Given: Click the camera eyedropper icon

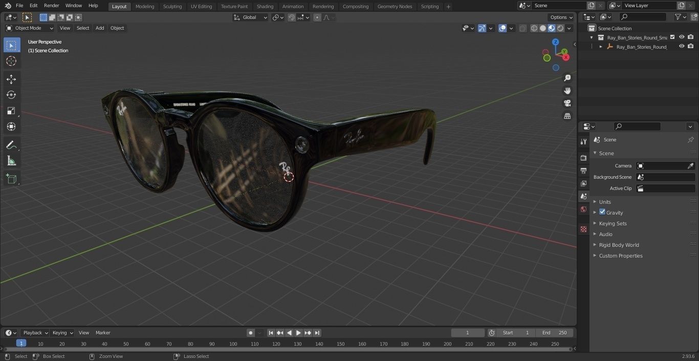Looking at the screenshot, I should click(x=690, y=166).
